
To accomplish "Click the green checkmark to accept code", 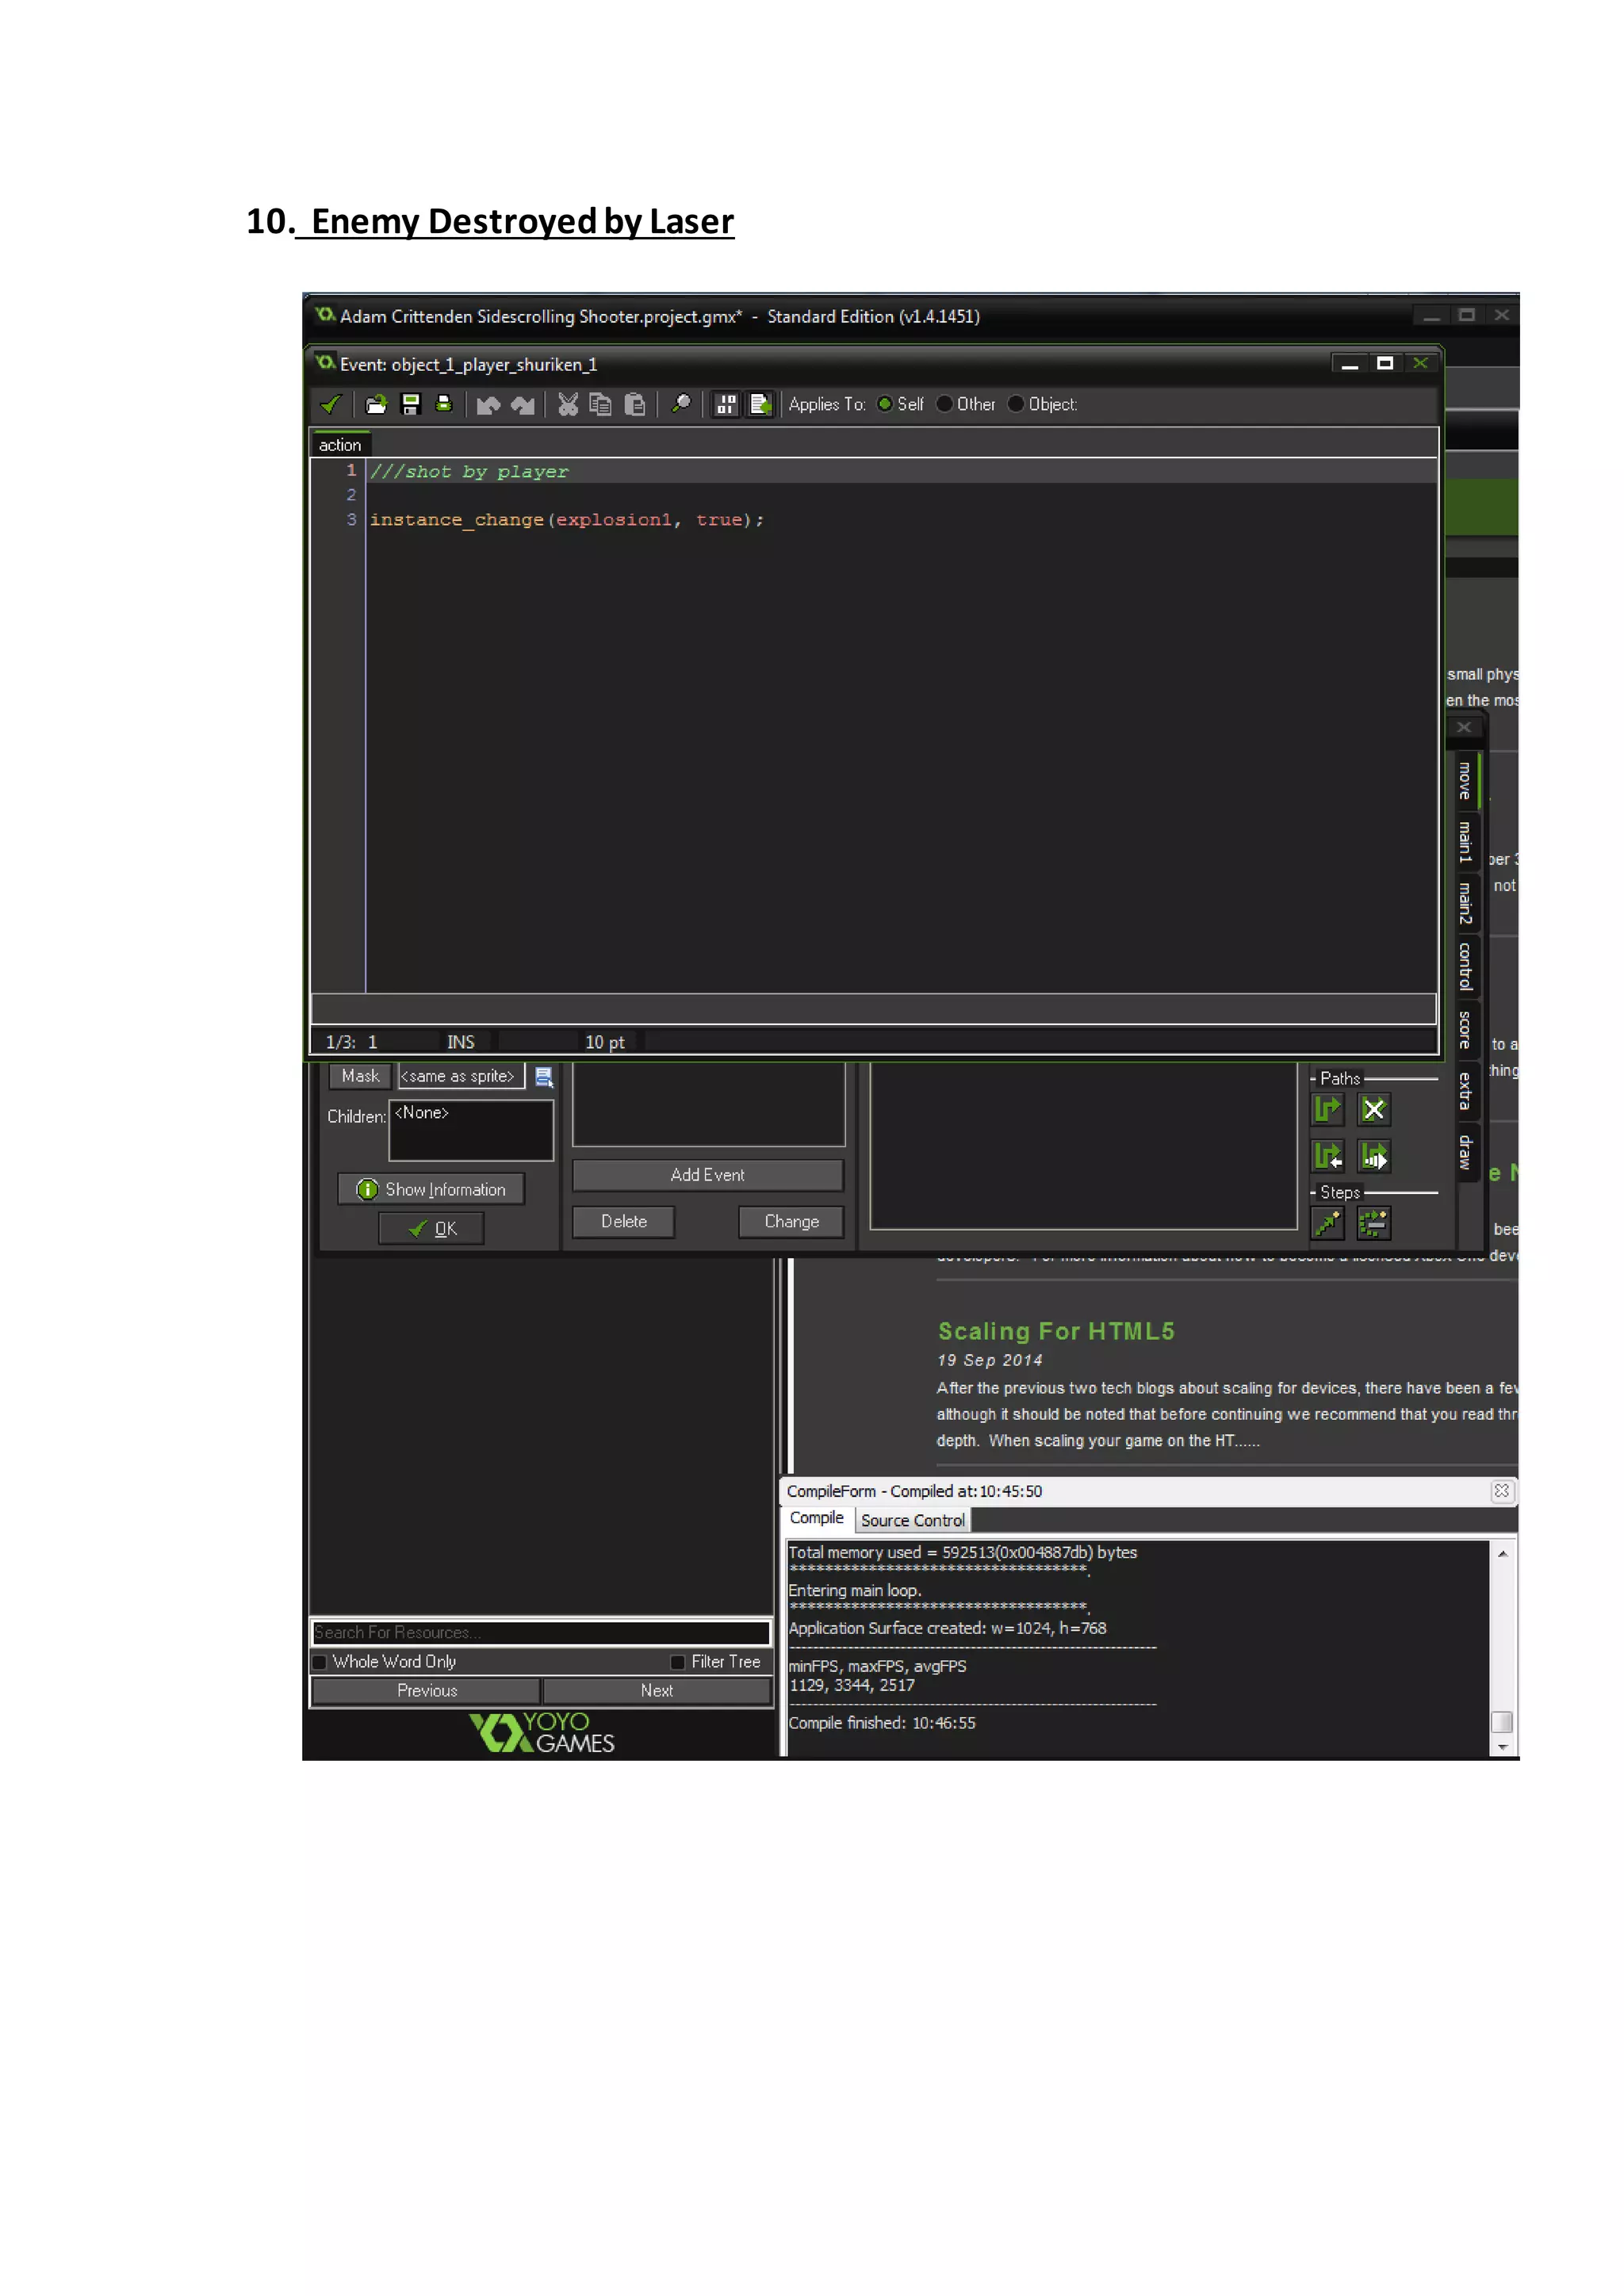I will click(331, 404).
